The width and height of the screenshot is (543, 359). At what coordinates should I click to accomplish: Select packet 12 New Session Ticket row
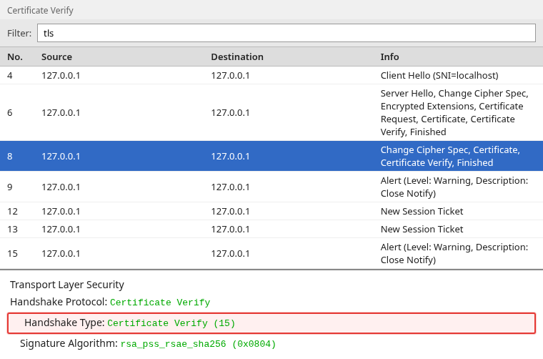(271, 211)
